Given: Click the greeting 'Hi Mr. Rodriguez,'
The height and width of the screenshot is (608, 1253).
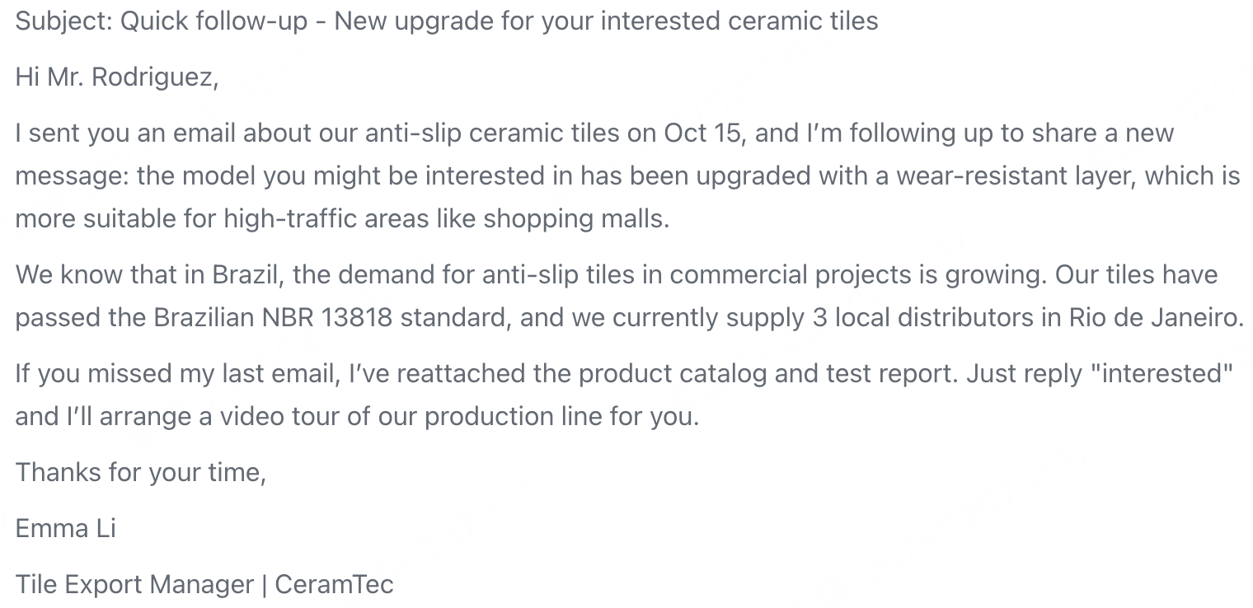Looking at the screenshot, I should tap(117, 77).
